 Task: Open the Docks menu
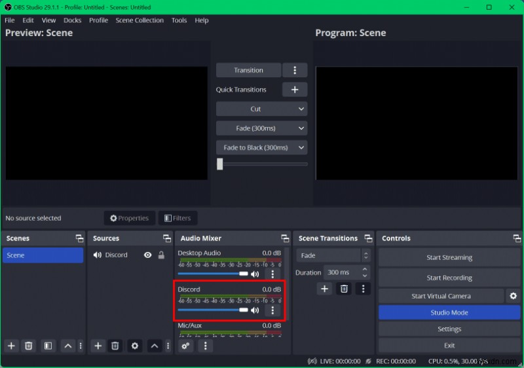pos(72,20)
